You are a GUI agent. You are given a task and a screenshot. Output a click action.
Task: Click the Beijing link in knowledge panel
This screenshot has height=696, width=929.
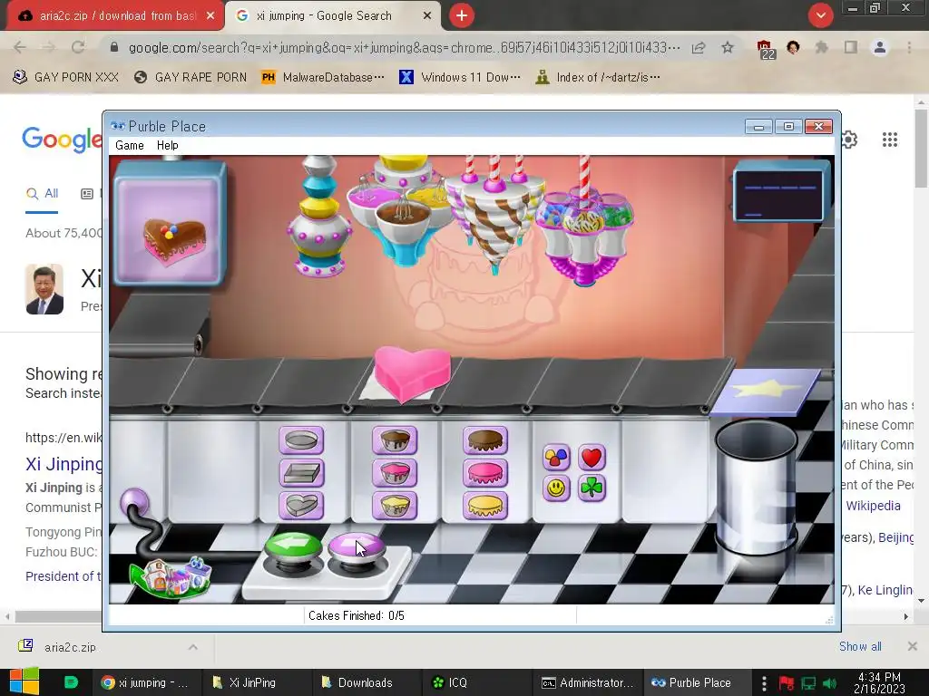point(895,537)
